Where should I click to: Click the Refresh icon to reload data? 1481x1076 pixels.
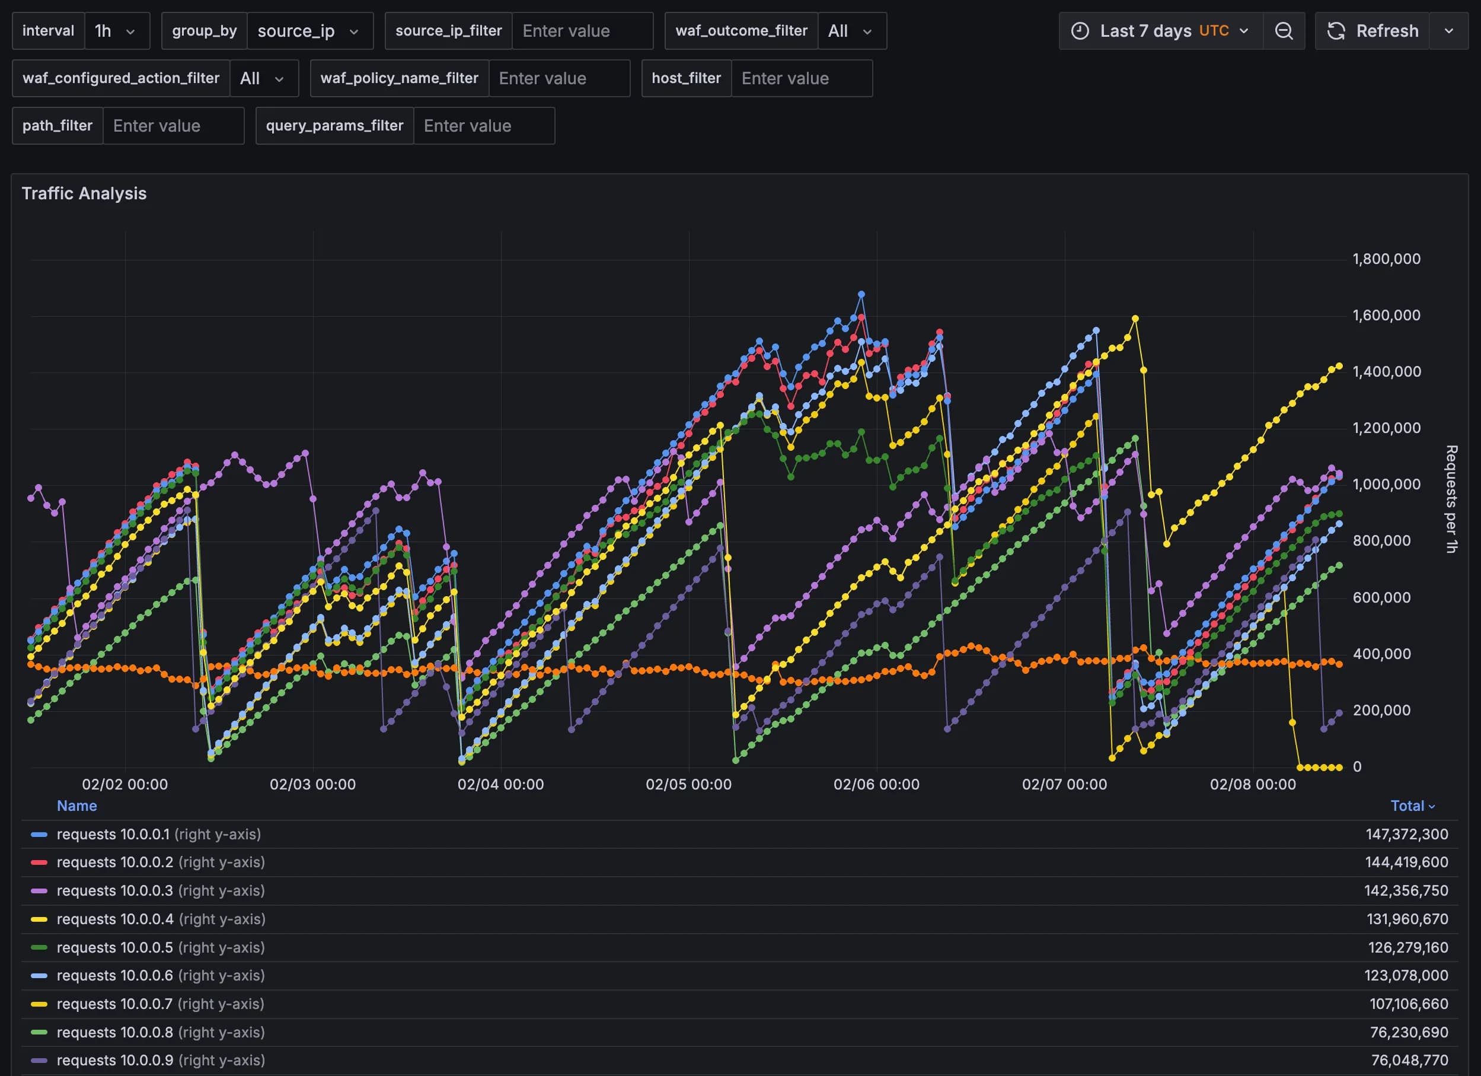[x=1334, y=30]
